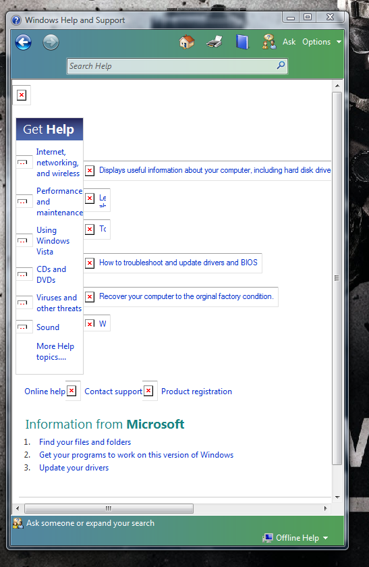Open the Options dropdown menu
This screenshot has width=369, height=567.
(x=322, y=42)
